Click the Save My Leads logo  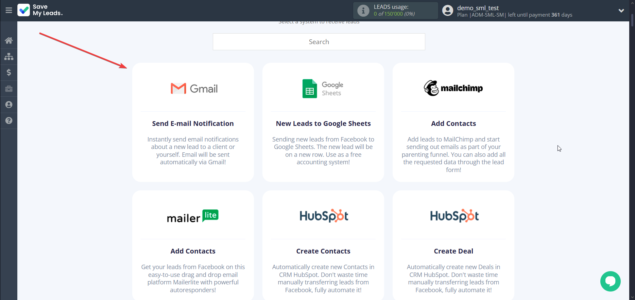[40, 10]
